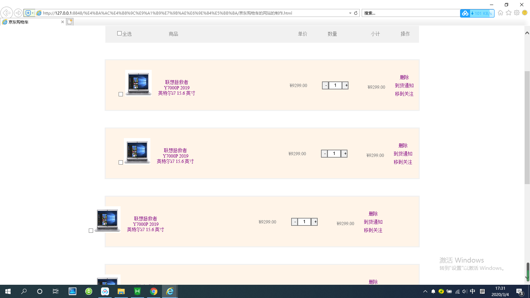The image size is (530, 298).
Task: Decrease the third item's quantity with minus
Action: [294, 222]
